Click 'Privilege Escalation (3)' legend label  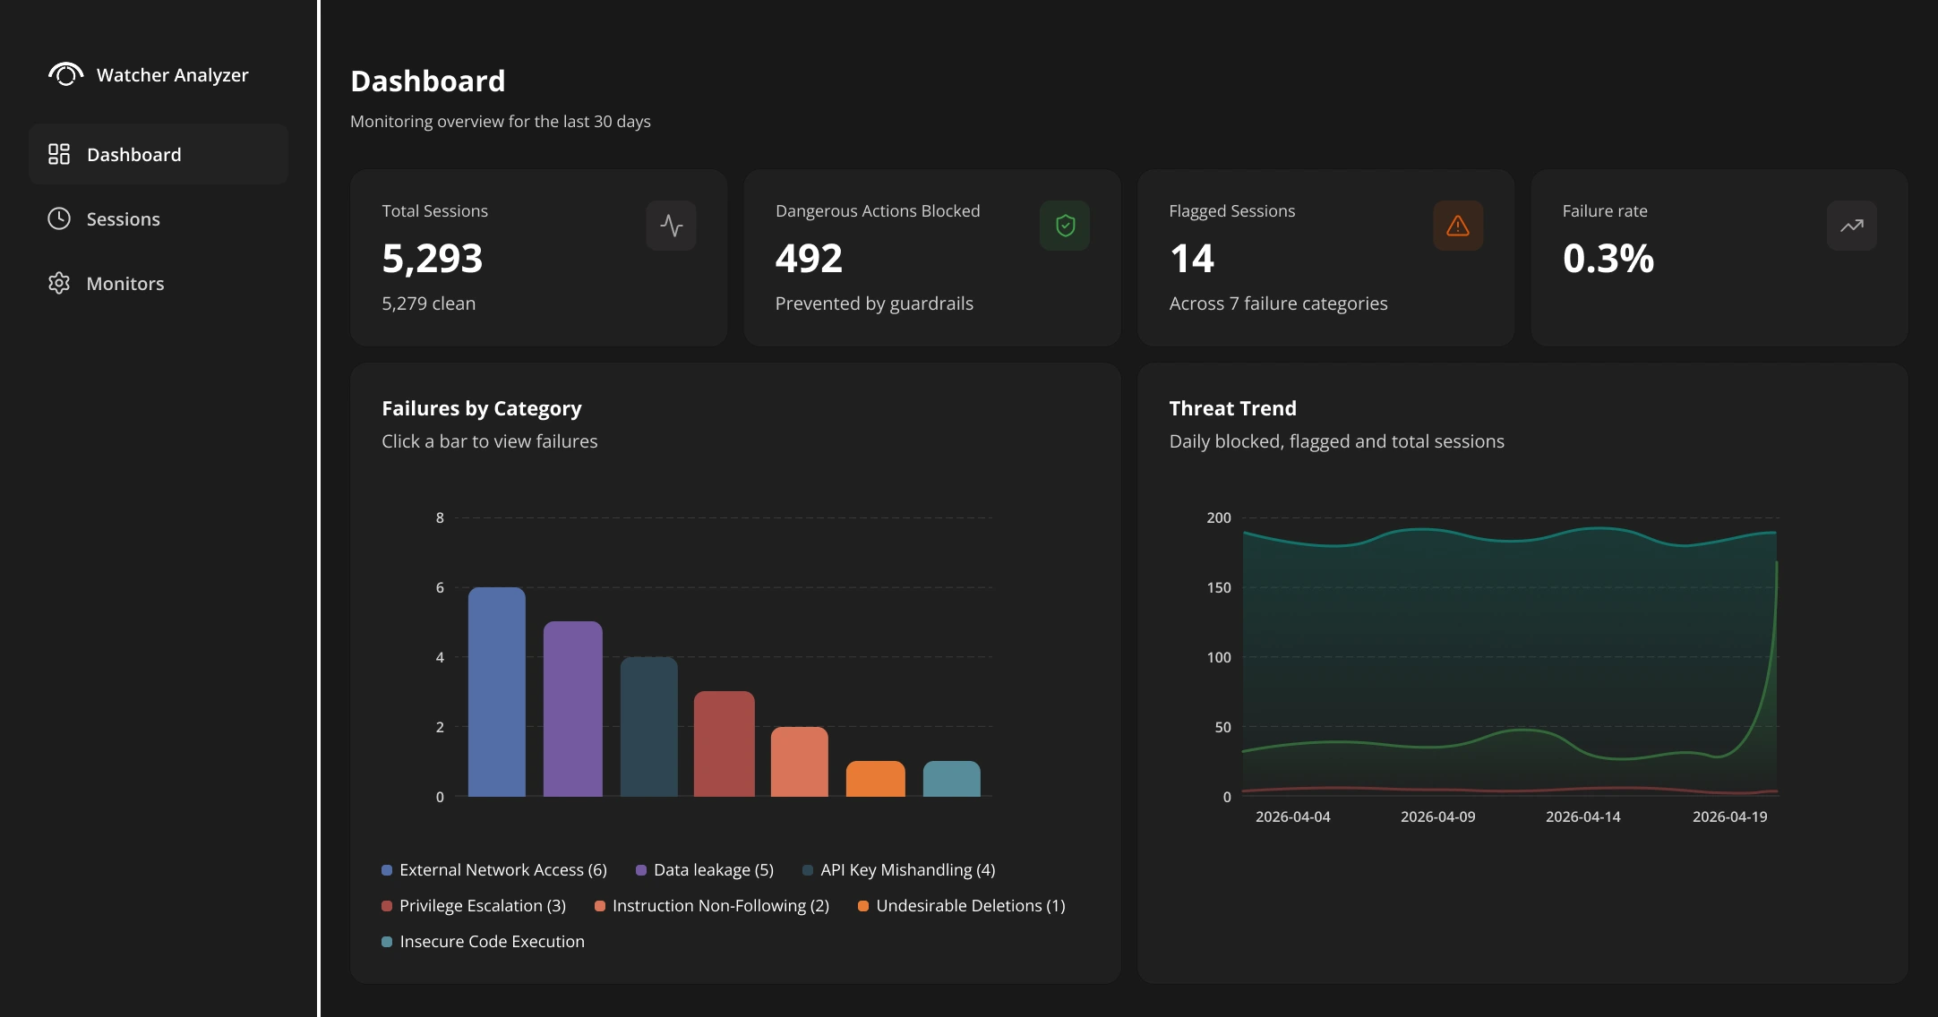click(483, 906)
